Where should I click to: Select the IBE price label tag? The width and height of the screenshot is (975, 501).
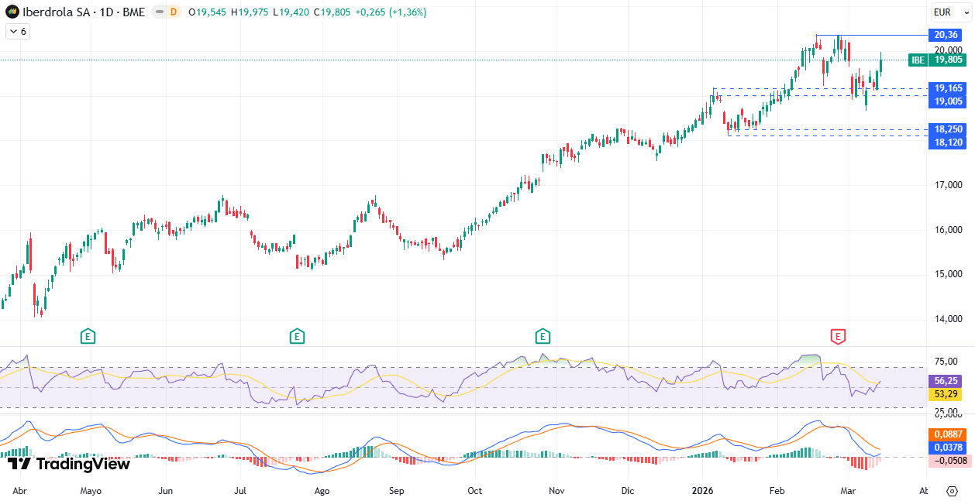(918, 60)
